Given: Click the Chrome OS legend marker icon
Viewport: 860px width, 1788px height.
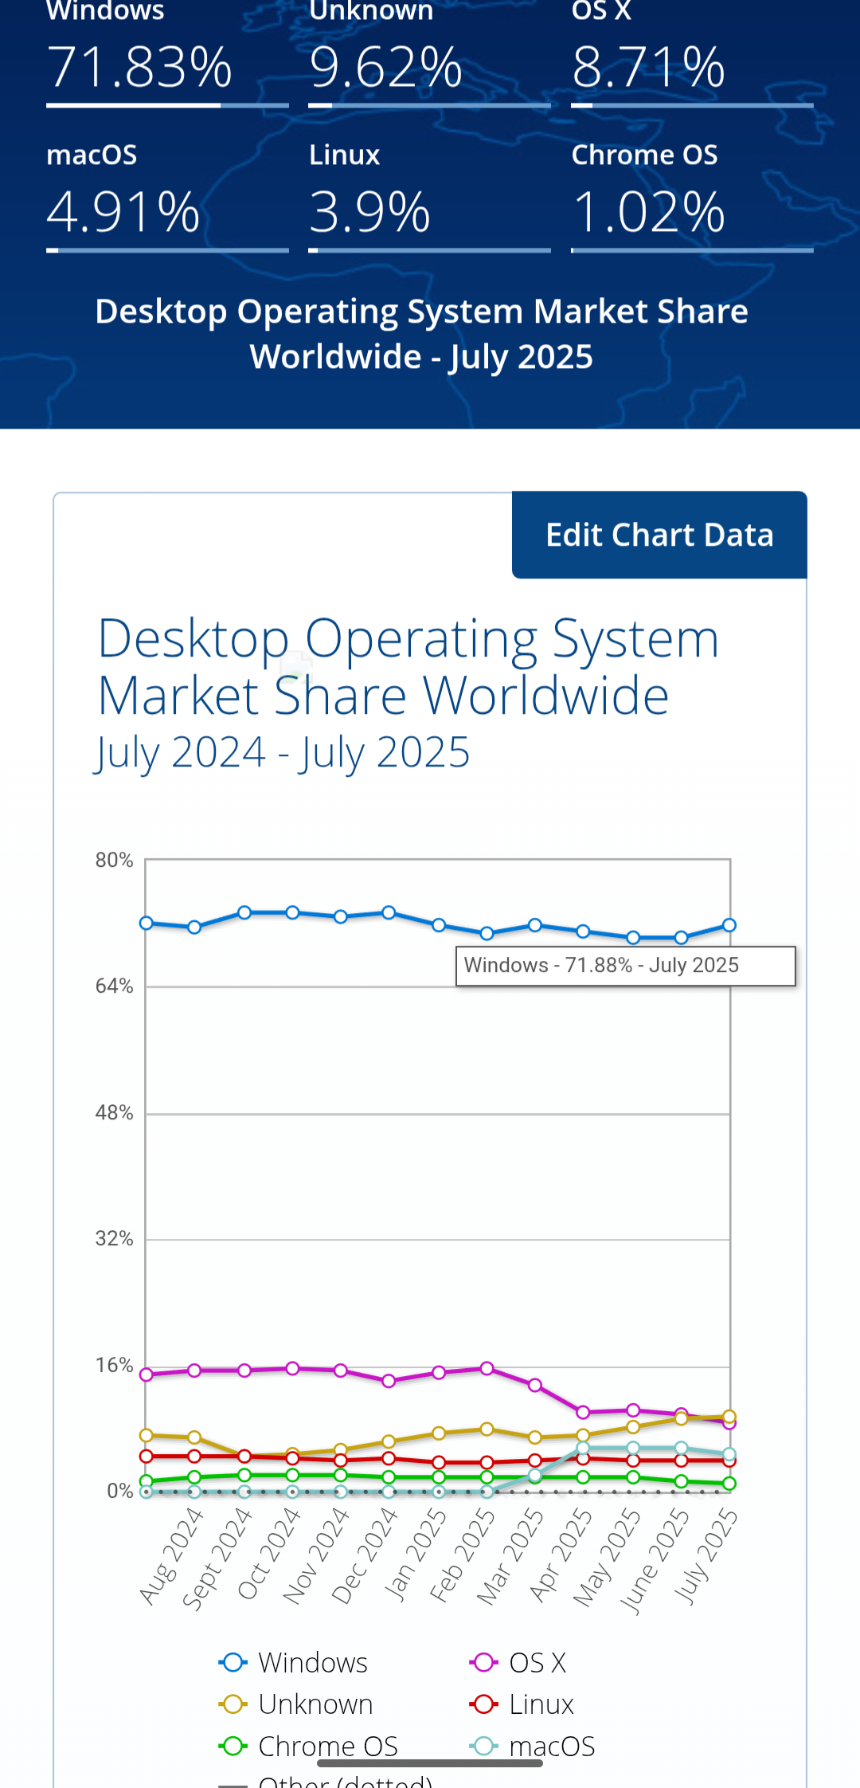Looking at the screenshot, I should tap(233, 1747).
